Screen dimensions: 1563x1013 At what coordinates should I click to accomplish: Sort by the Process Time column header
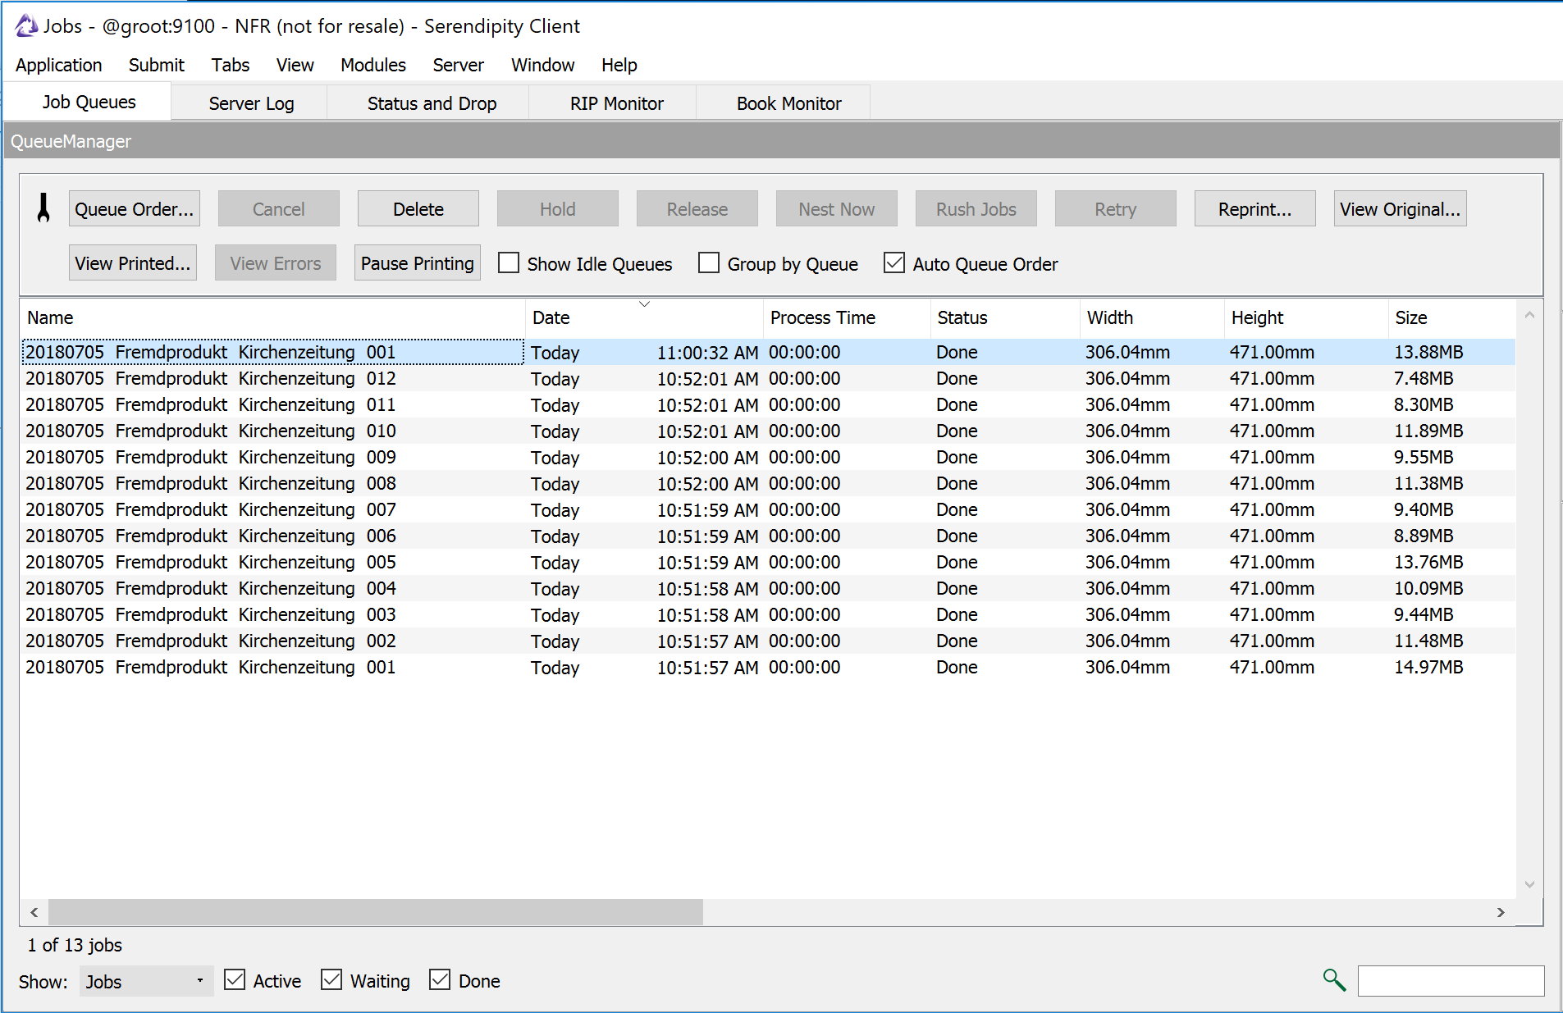point(848,317)
